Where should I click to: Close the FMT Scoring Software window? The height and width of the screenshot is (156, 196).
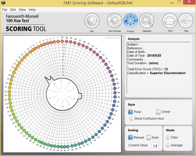click(189, 2)
